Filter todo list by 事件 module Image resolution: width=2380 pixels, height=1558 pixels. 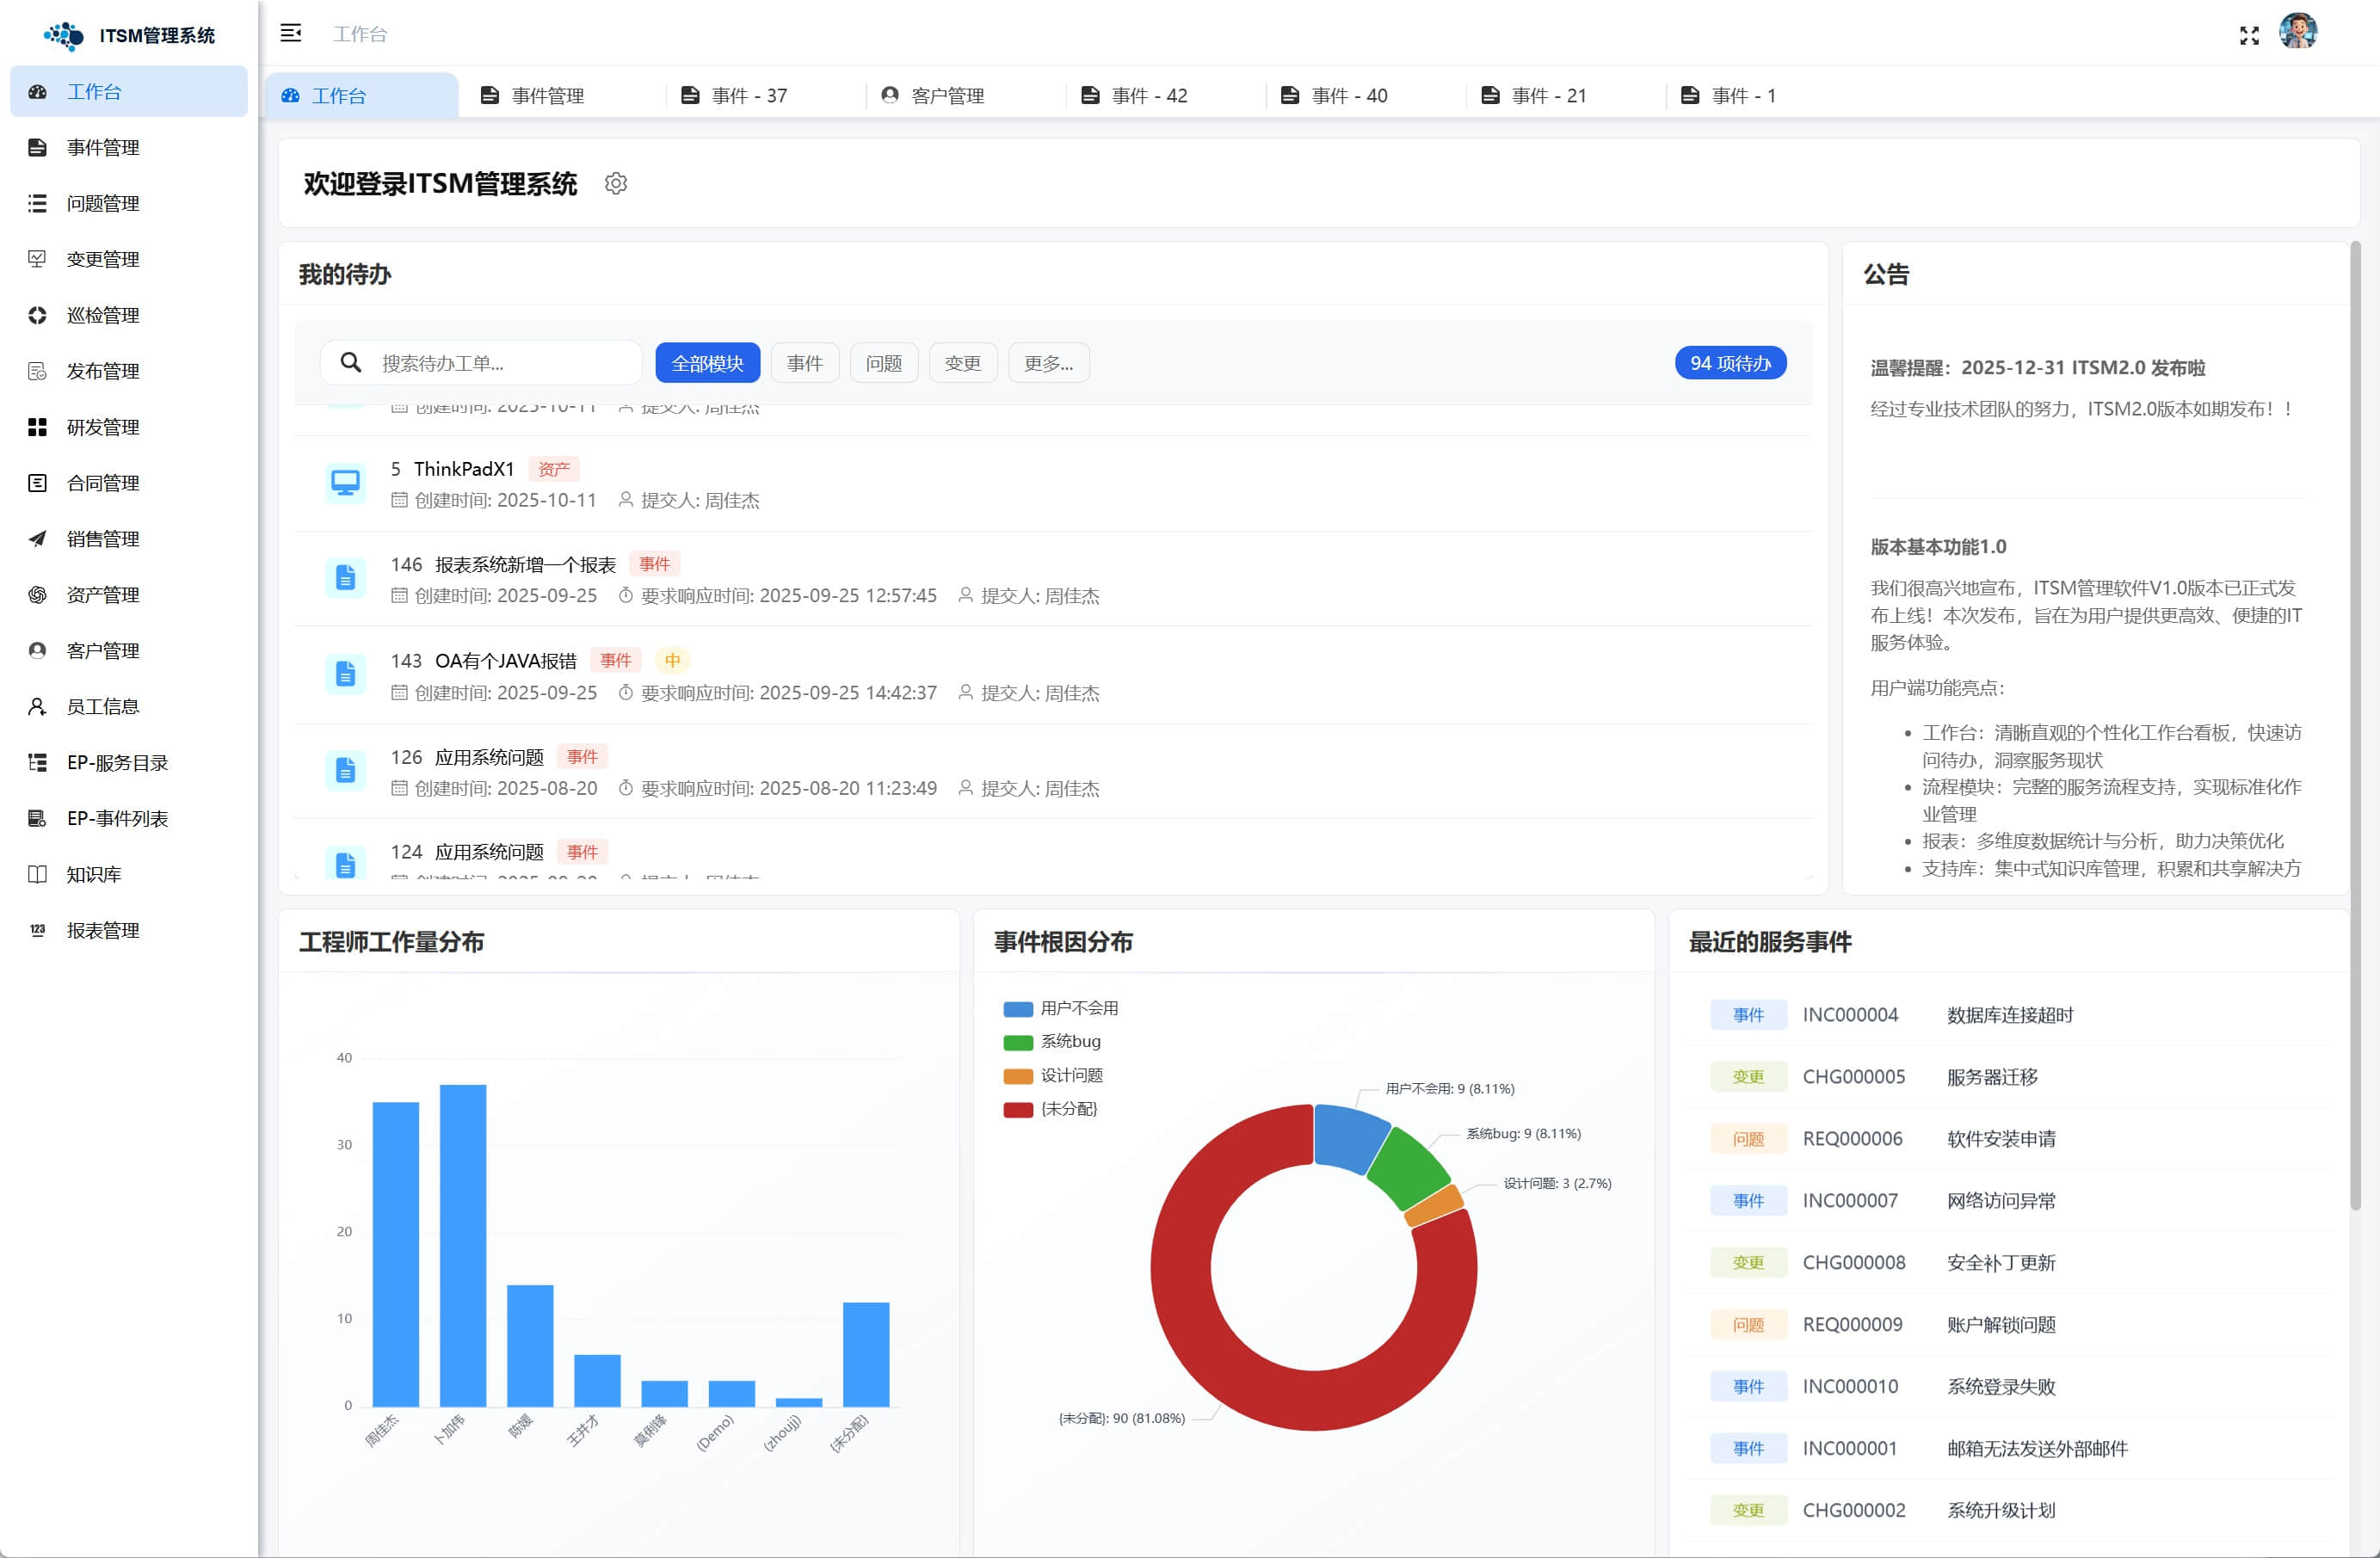point(804,363)
